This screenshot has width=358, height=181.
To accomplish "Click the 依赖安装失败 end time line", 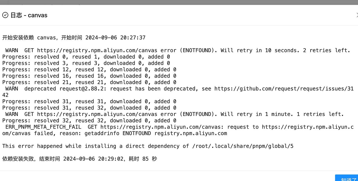I will click(x=80, y=159).
